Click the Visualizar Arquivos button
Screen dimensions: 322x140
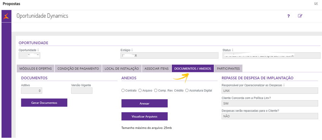pyautogui.click(x=145, y=116)
